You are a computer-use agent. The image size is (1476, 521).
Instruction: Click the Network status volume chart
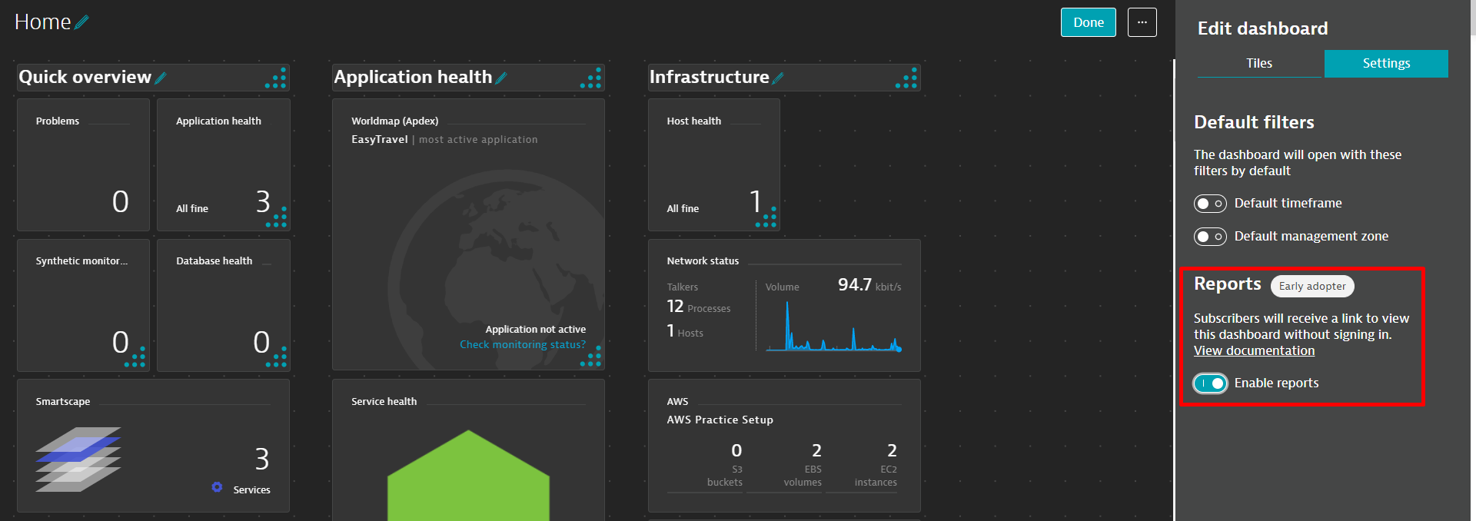click(833, 328)
